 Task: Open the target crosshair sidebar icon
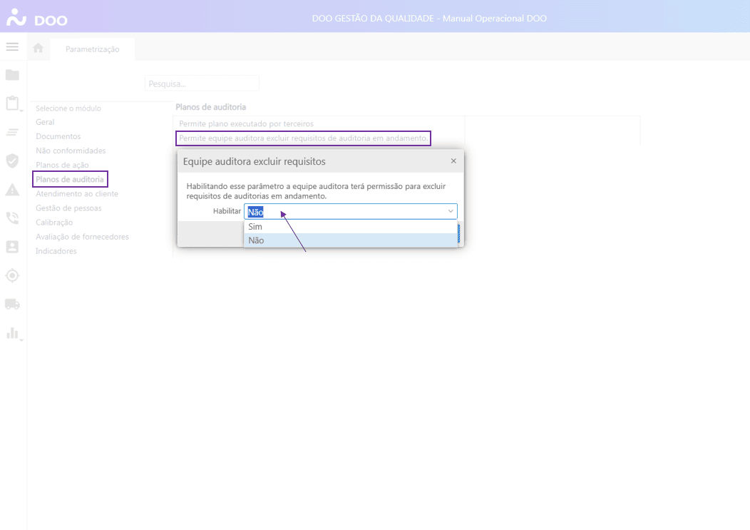click(x=12, y=275)
